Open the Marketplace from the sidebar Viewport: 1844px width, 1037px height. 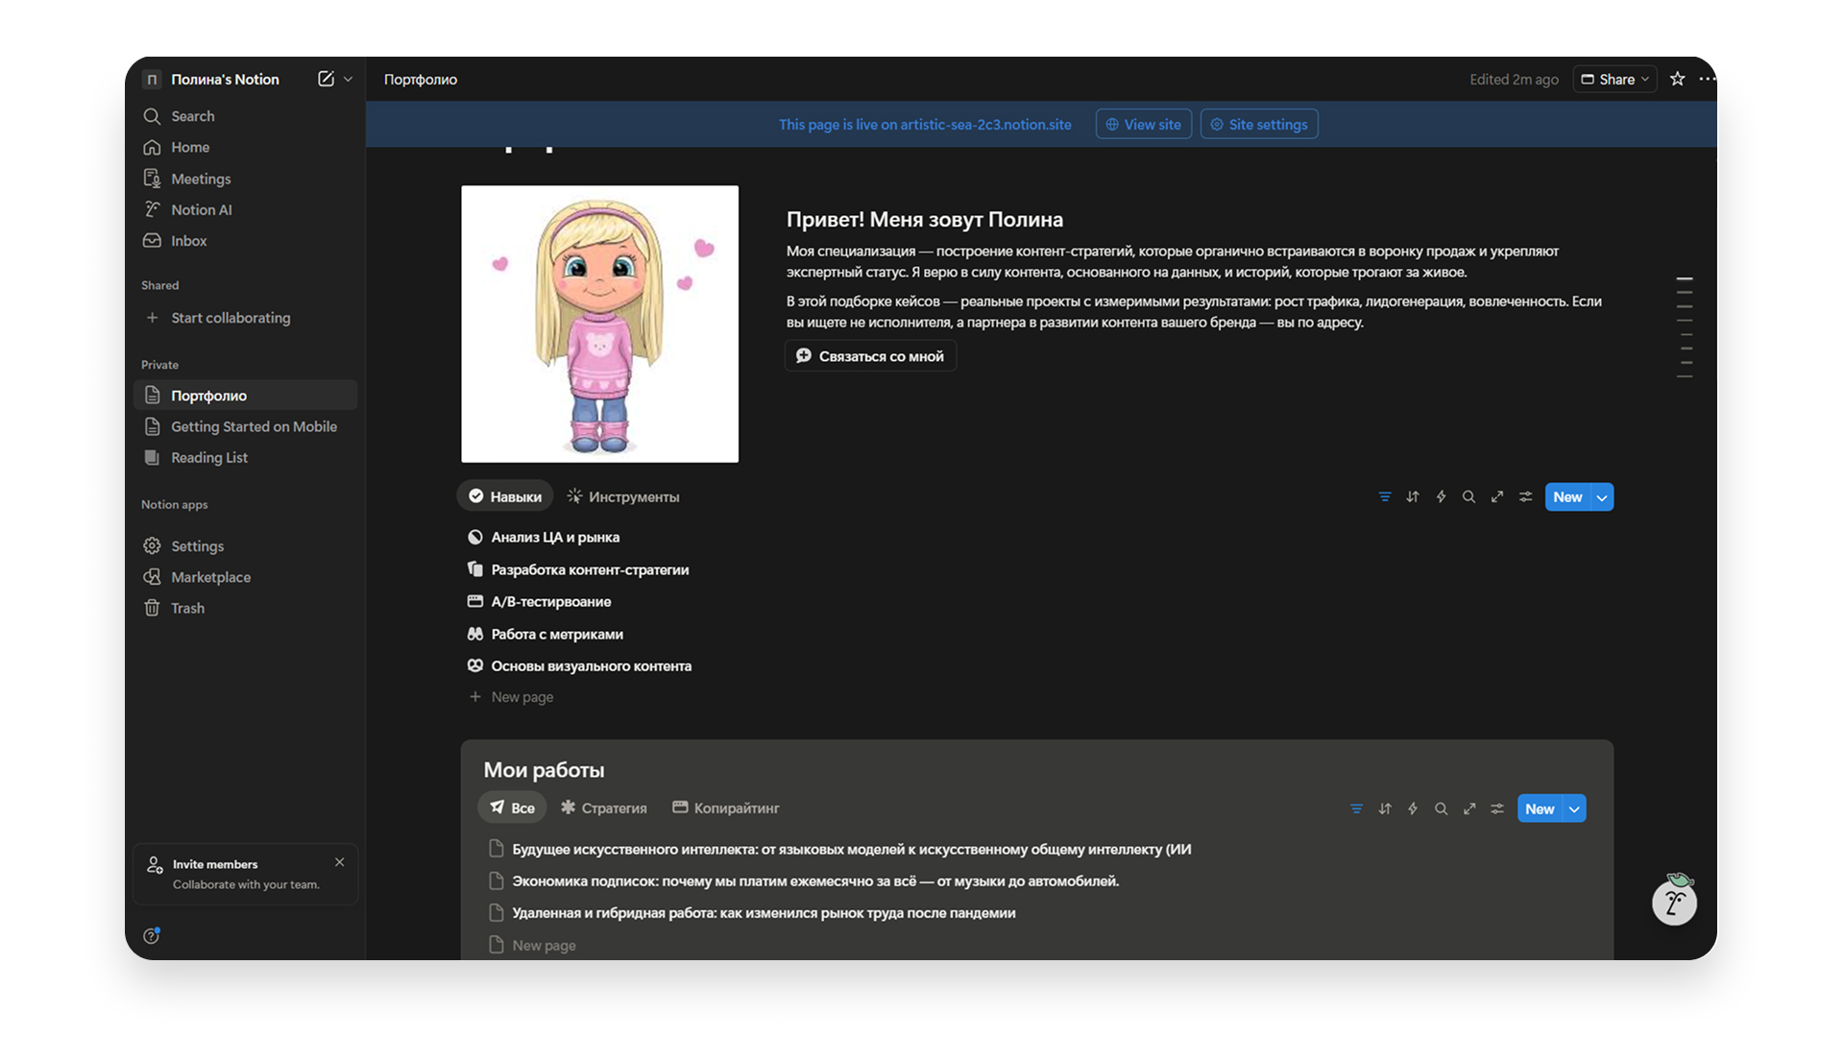tap(208, 576)
